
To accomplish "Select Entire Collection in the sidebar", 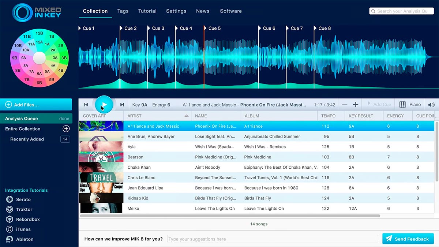I will (23, 129).
